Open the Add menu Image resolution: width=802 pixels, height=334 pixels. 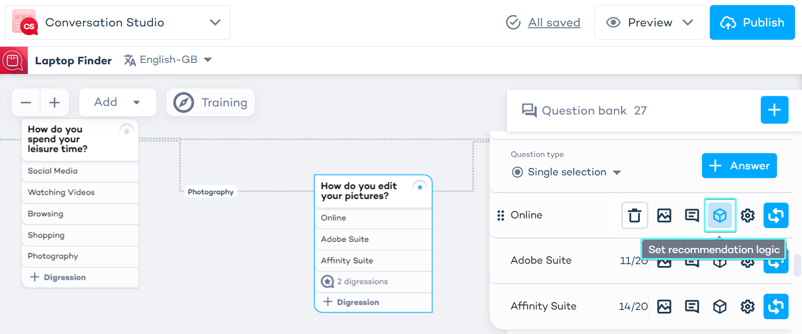coord(117,102)
